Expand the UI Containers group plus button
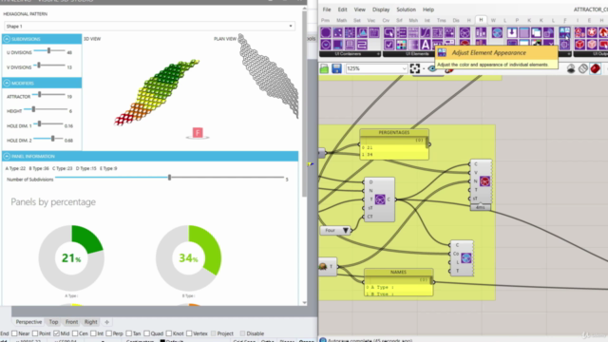 coord(378,54)
